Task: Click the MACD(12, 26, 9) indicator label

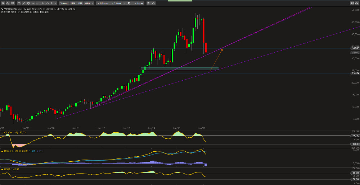Action: pos(12,151)
